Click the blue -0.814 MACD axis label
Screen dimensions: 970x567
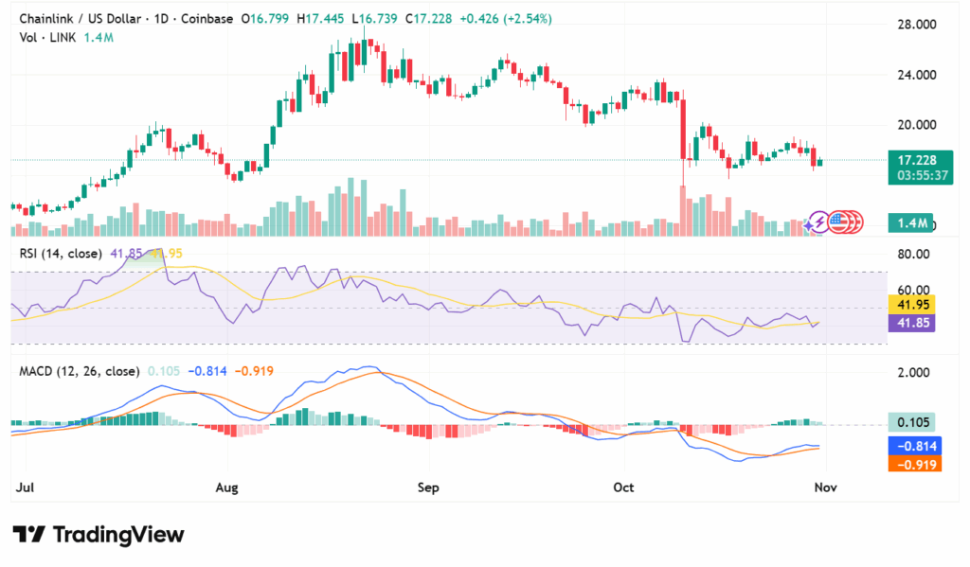pos(910,445)
